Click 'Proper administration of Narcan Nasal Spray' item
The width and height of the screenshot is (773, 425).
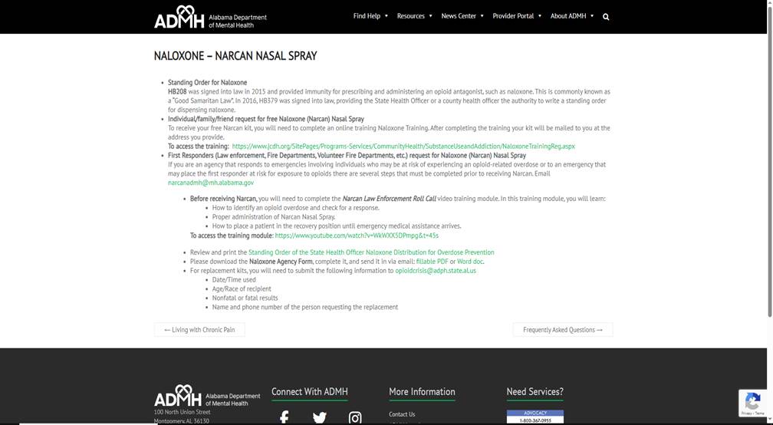click(274, 217)
